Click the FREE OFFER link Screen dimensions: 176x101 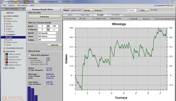coord(9,68)
